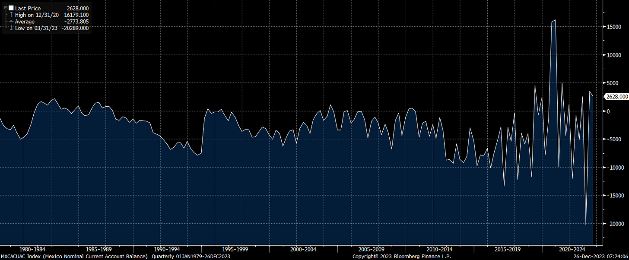Click the 2628.000 last price axis flag
The width and height of the screenshot is (629, 260).
[x=617, y=97]
